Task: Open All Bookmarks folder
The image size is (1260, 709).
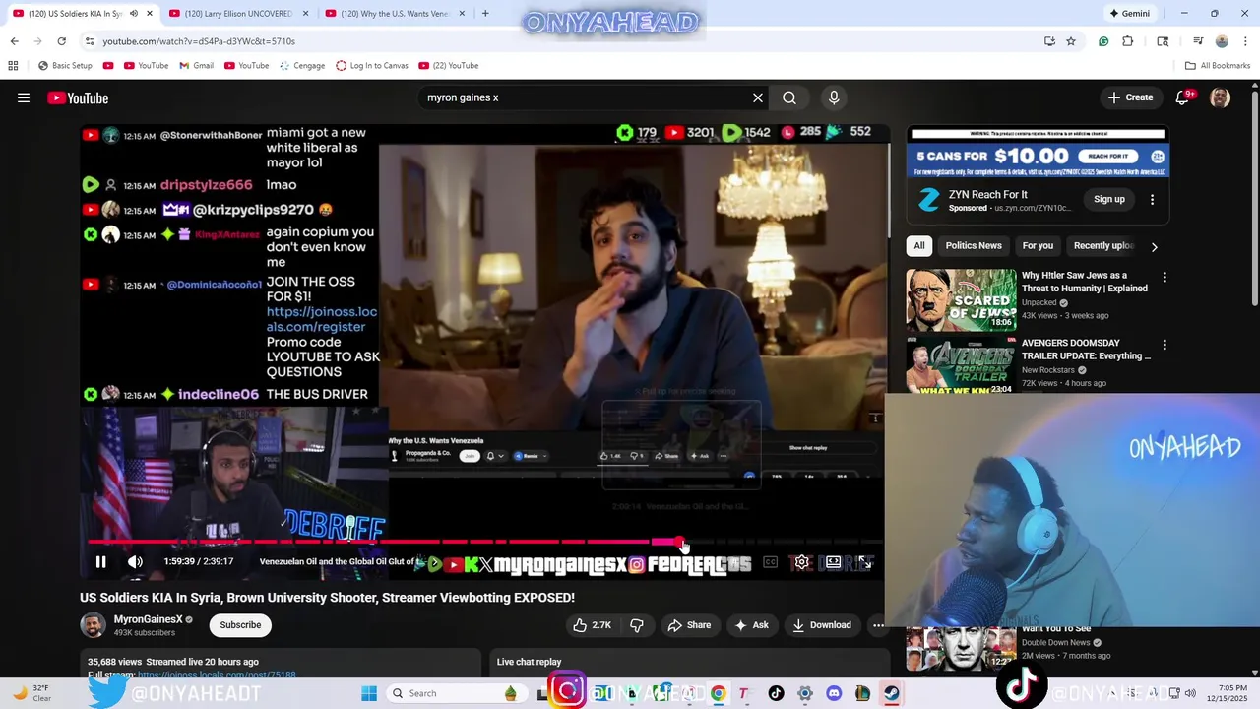Action: [x=1218, y=66]
